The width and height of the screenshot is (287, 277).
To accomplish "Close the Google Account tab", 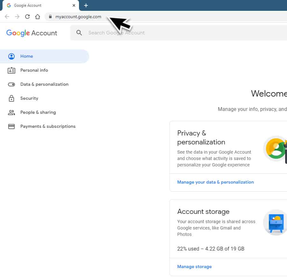I will pos(74,5).
